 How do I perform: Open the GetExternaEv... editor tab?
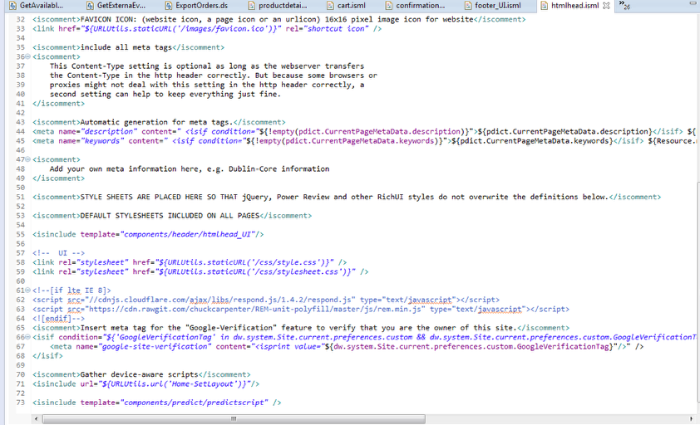point(116,5)
